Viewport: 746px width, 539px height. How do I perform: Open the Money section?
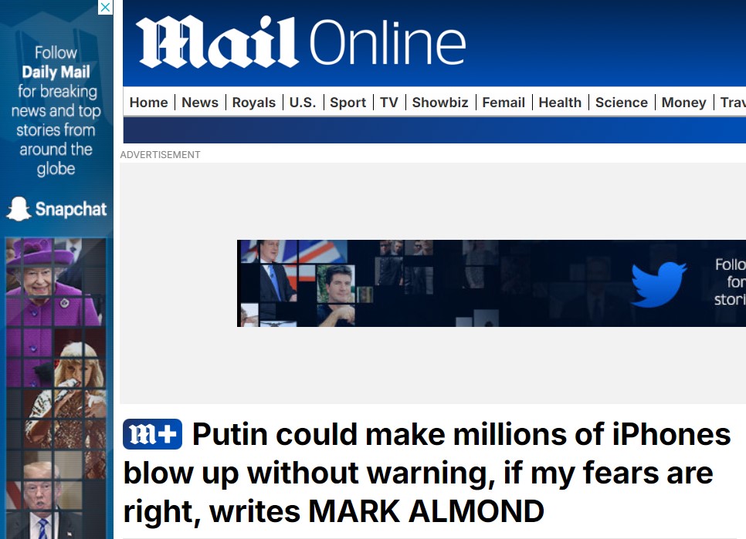point(683,103)
